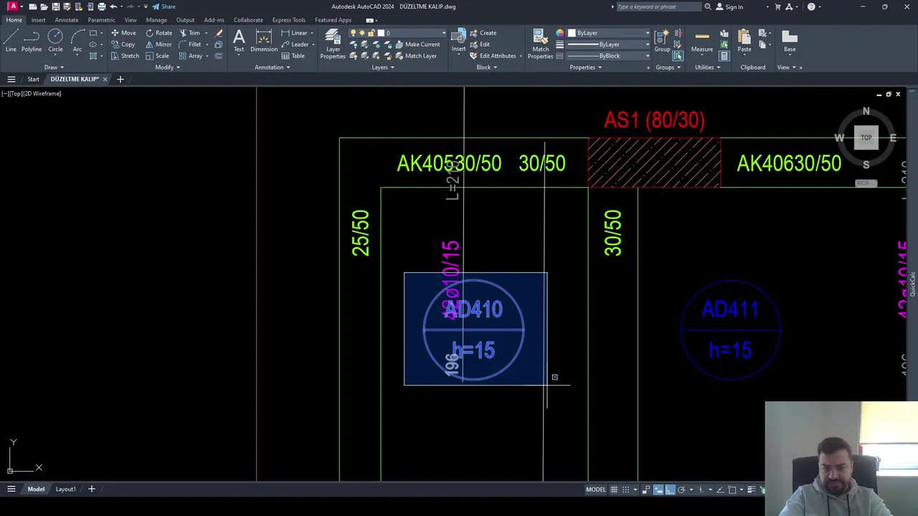
Task: Choose the Circle tool
Action: 55,40
